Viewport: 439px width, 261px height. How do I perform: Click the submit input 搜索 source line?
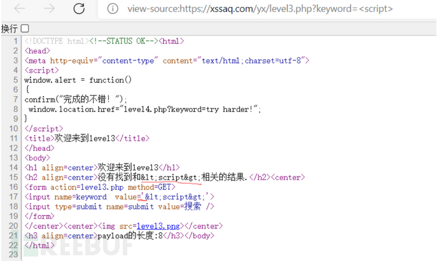click(x=119, y=206)
